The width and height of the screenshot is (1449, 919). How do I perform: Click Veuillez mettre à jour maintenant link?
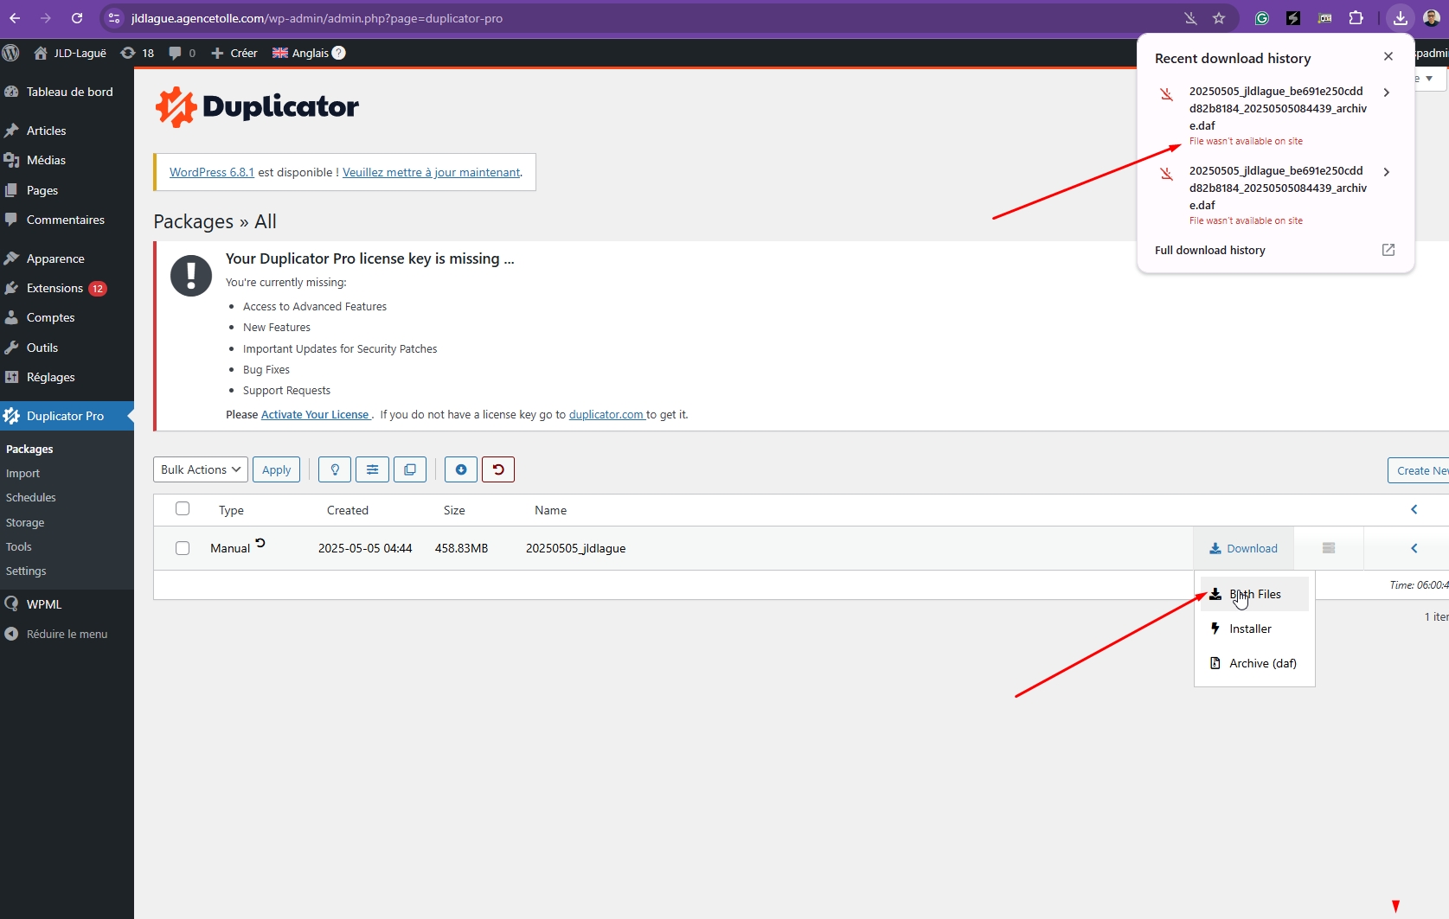pyautogui.click(x=432, y=172)
